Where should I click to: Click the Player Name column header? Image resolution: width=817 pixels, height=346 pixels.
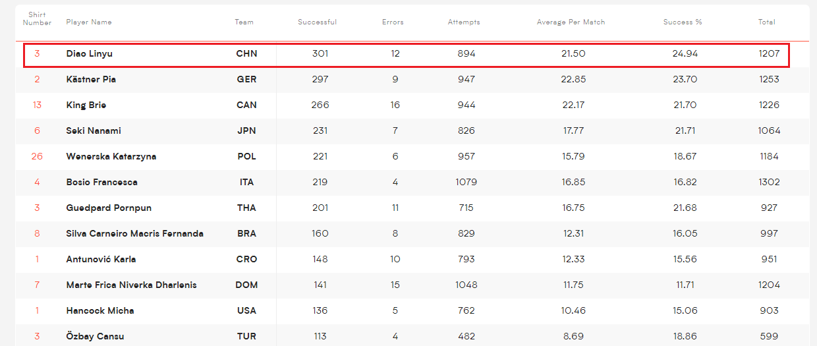(89, 22)
